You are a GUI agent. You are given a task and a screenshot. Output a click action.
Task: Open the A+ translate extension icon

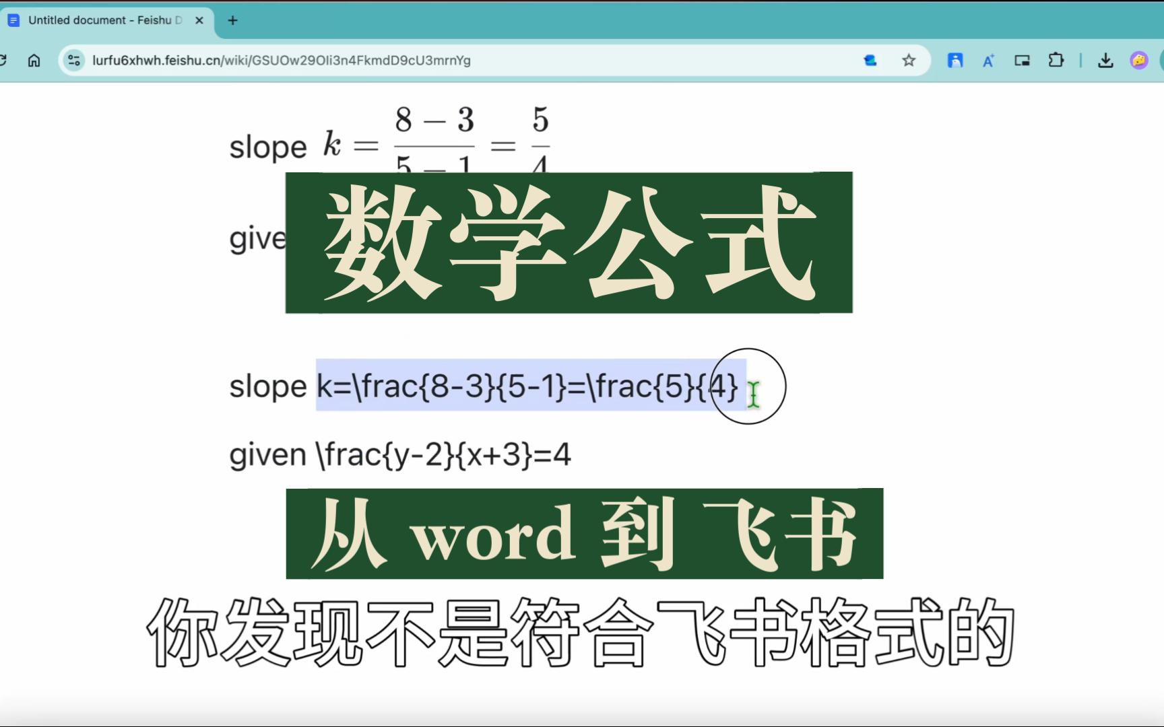988,60
